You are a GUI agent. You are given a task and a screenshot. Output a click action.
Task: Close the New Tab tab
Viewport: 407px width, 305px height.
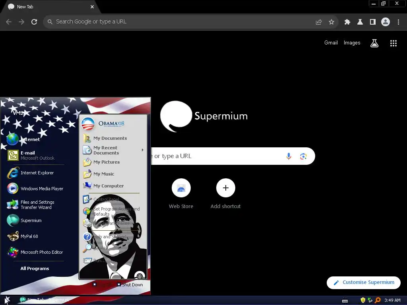click(x=92, y=7)
